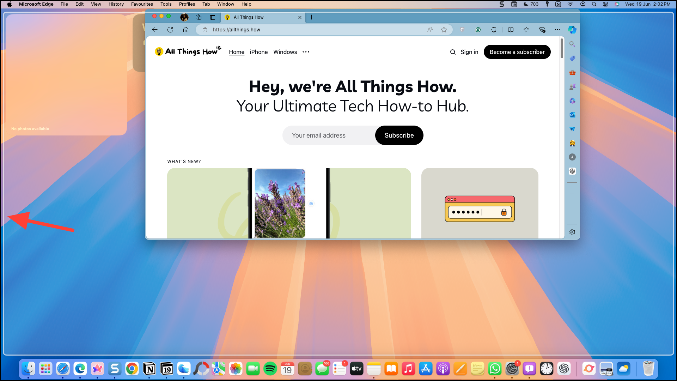Screen dimensions: 677x381
Task: Open the Extensions puzzle icon
Action: tap(494, 30)
